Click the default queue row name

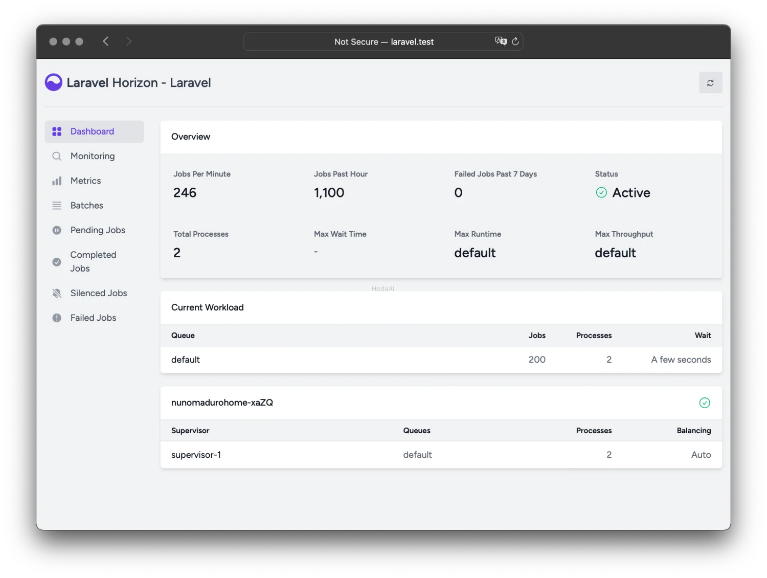(186, 360)
